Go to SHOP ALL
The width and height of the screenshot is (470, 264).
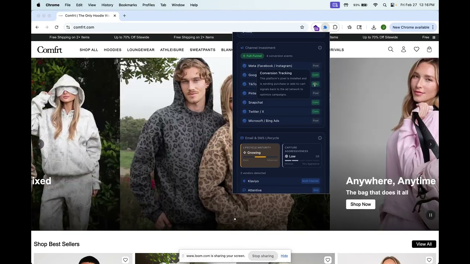point(89,50)
